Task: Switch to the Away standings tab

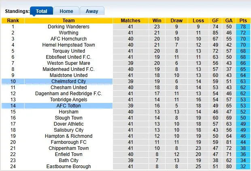Action: point(92,11)
